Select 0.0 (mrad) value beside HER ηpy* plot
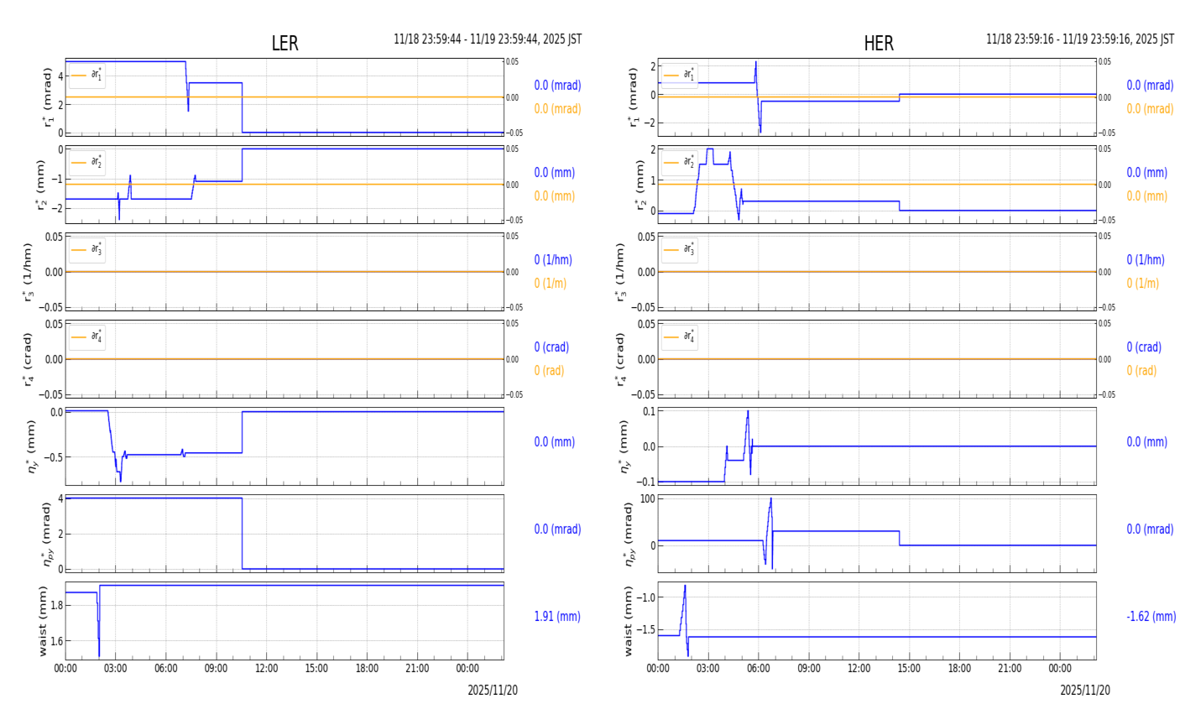This screenshot has width=1185, height=725. click(1150, 529)
